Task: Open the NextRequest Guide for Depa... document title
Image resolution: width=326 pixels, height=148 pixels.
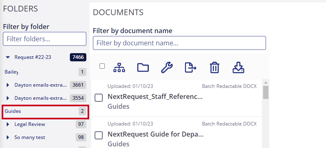Action: [x=155, y=135]
